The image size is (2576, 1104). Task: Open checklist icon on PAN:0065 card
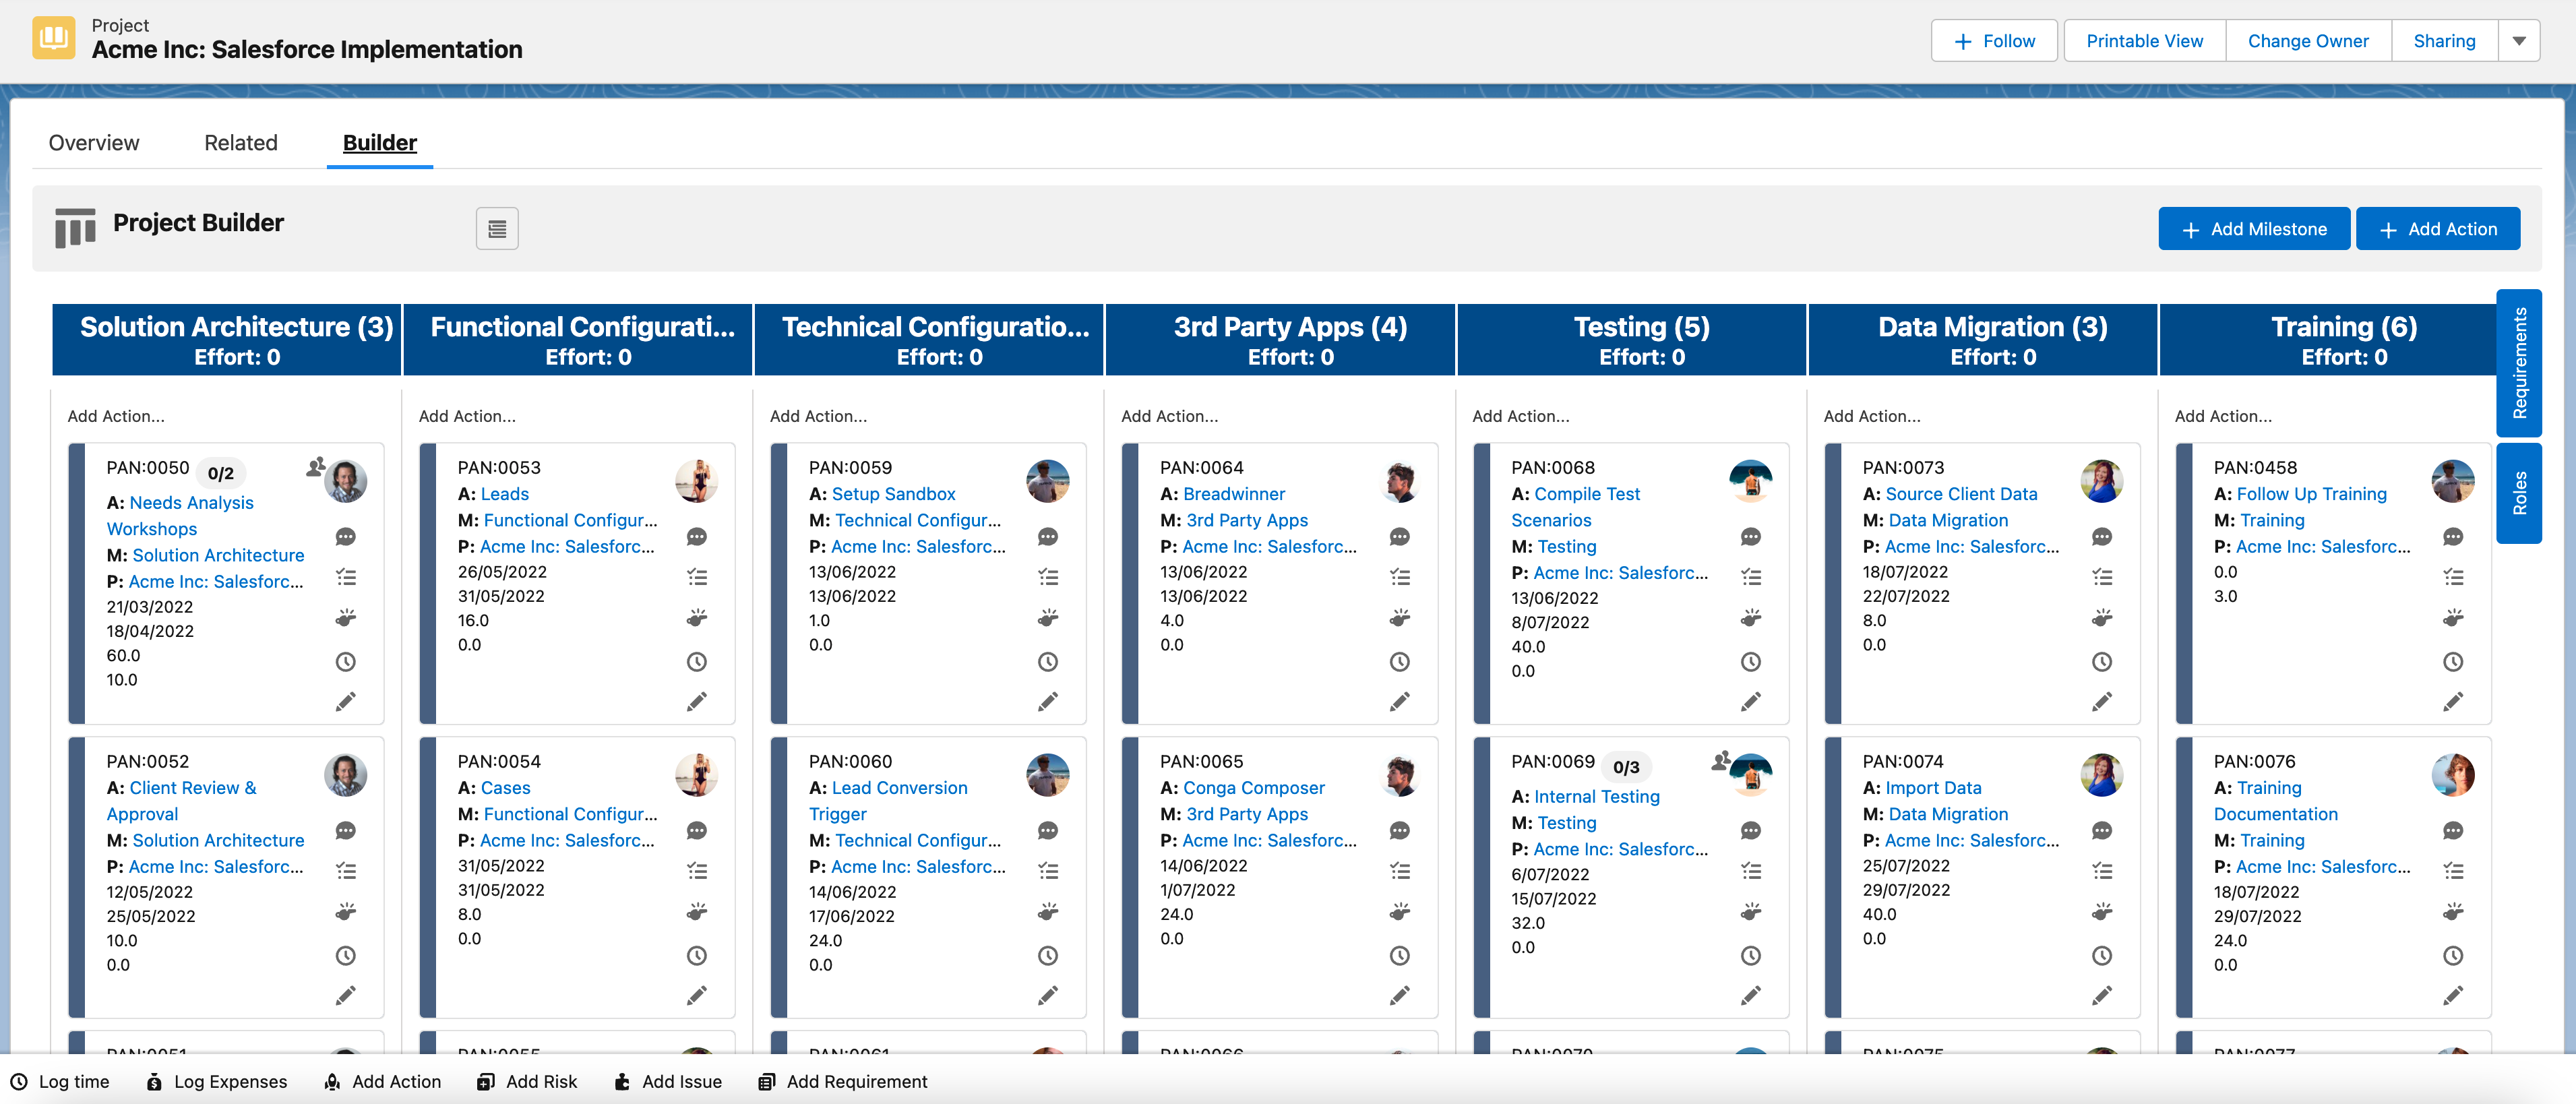pos(1400,871)
